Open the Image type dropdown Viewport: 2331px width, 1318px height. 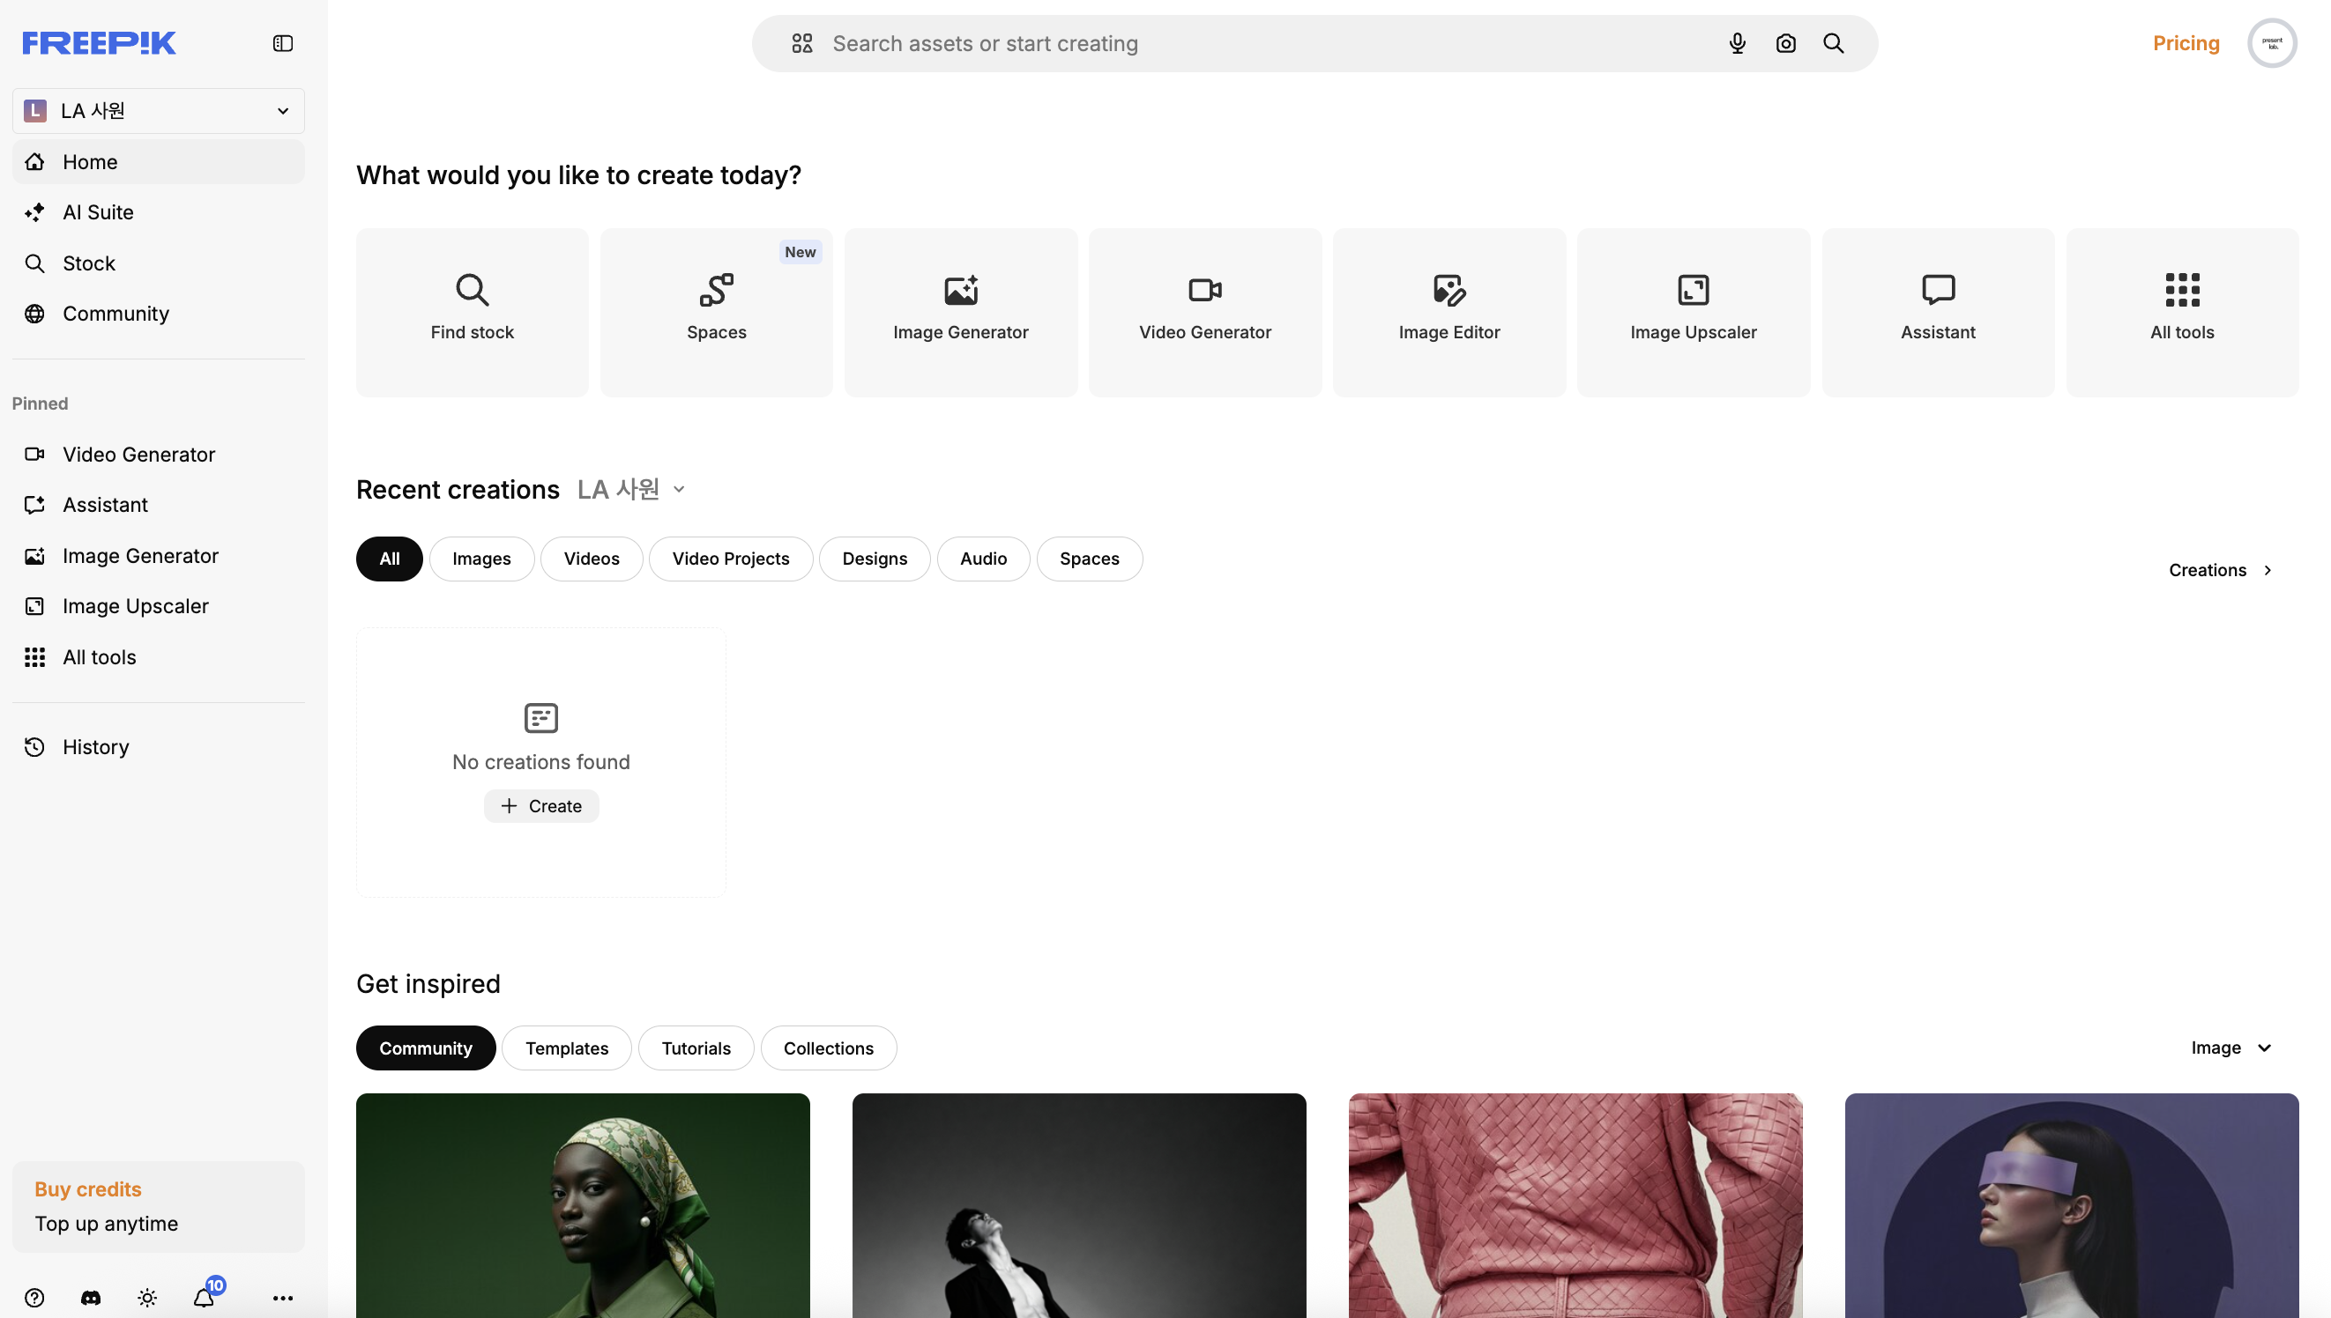tap(2230, 1048)
